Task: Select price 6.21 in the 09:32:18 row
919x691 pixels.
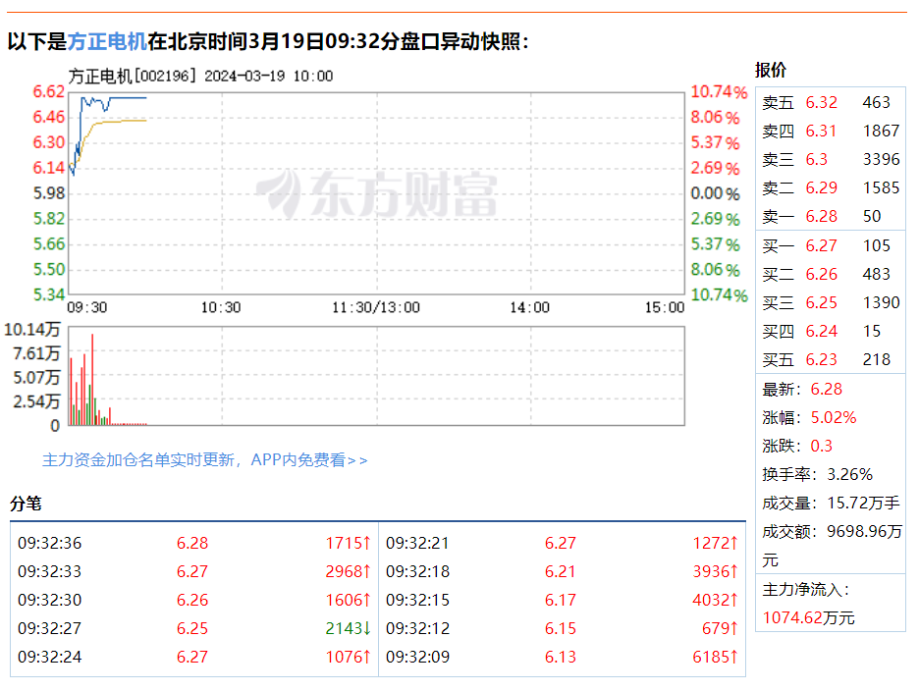Action: (x=561, y=571)
